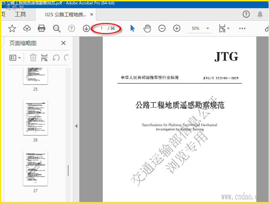Viewport: 270px width, 203px height.
Task: Rotate page counterclockwise in thumbnails panel
Action: click(x=56, y=58)
